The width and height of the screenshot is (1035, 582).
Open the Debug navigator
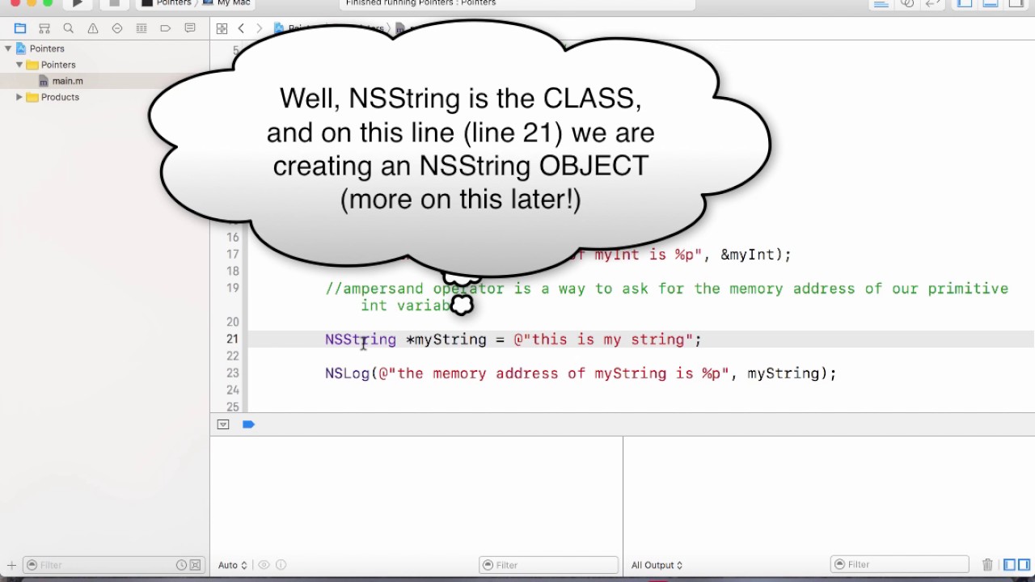pyautogui.click(x=142, y=28)
